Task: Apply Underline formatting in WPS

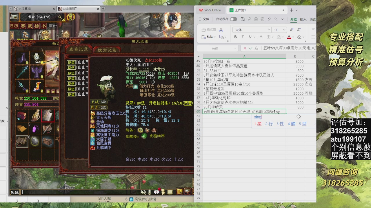Action: pos(250,37)
